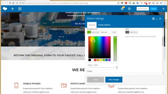168x94 pixels.
Task: Switch to the Design Options tab
Action: click(x=104, y=25)
